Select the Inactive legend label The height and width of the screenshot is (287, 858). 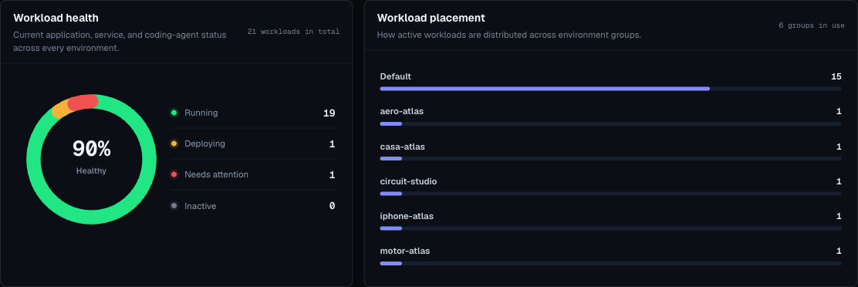(201, 206)
